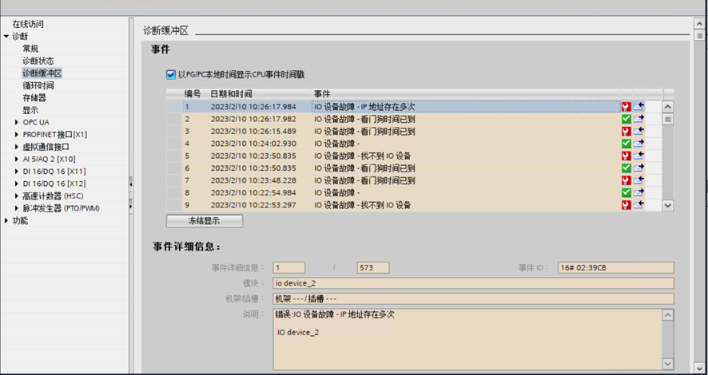Viewport: 708px width, 375px height.
Task: Click the red fault icon in event row 7
Action: [626, 180]
